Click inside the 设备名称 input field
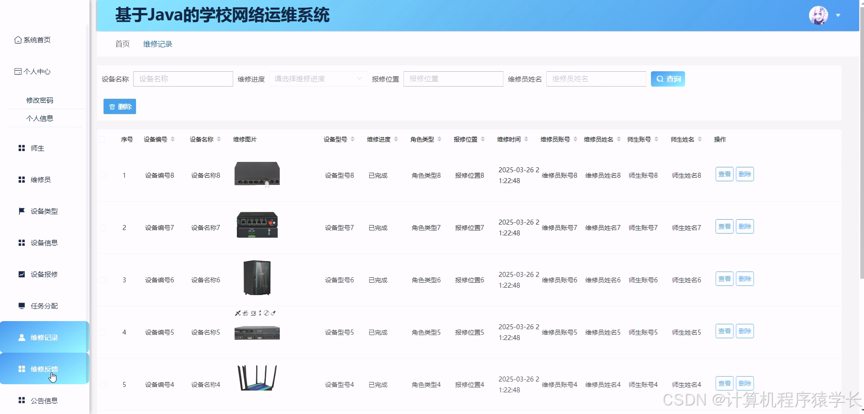This screenshot has width=864, height=414. pyautogui.click(x=183, y=78)
